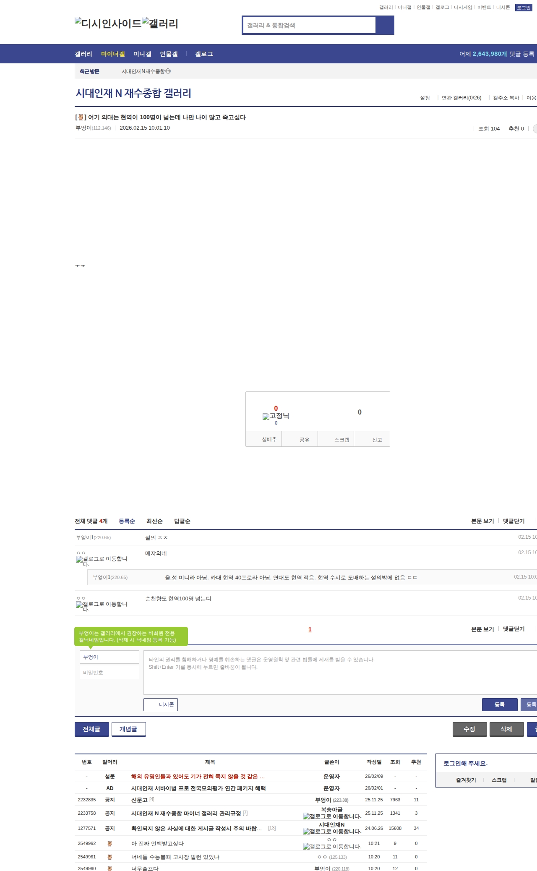This screenshot has width=537, height=871.
Task: Open 이벤트 in the top utility links
Action: pos(484,8)
